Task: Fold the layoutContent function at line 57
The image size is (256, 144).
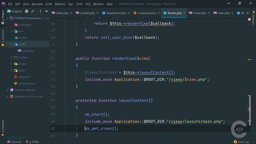Action: (x=65, y=100)
